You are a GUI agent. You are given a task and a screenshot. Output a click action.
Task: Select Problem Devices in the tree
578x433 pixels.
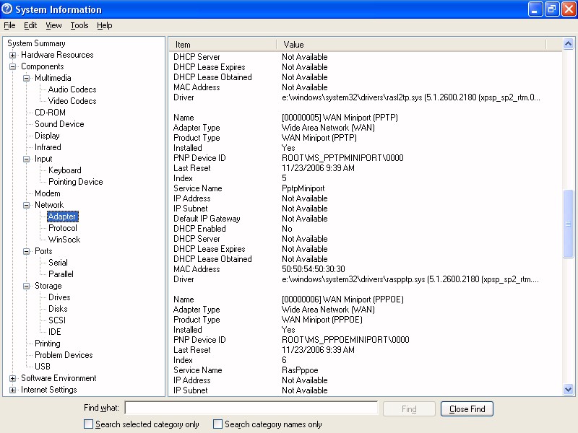coord(64,355)
